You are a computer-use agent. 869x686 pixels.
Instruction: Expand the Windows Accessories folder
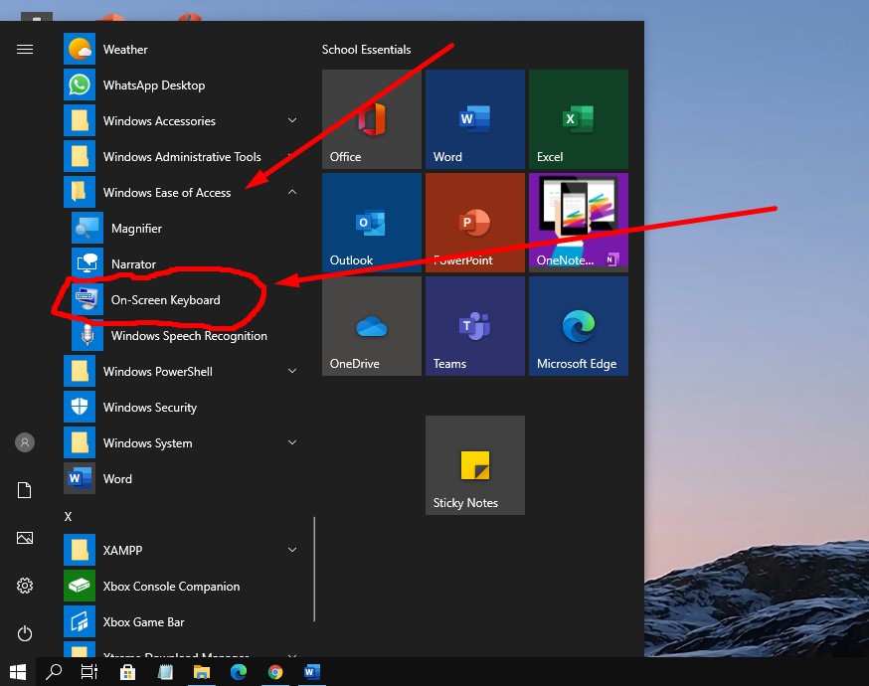point(292,121)
